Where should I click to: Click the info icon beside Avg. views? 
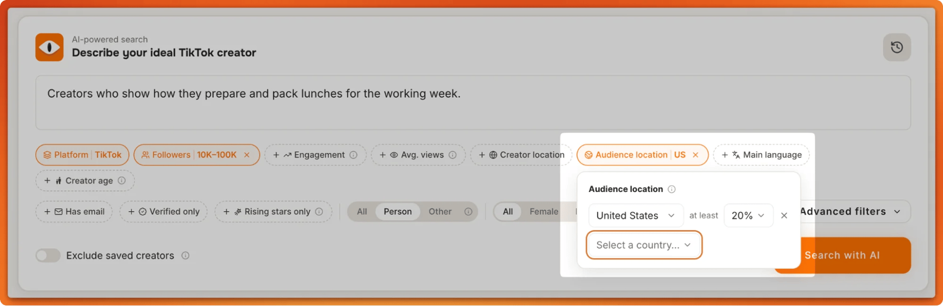(452, 155)
